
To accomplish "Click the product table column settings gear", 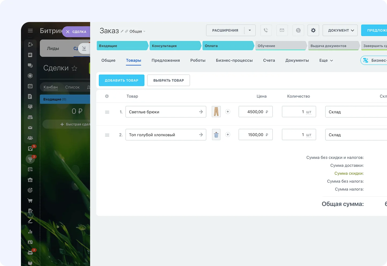I will (107, 96).
